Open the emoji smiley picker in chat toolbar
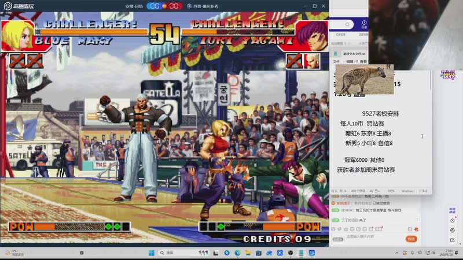 [x=333, y=229]
